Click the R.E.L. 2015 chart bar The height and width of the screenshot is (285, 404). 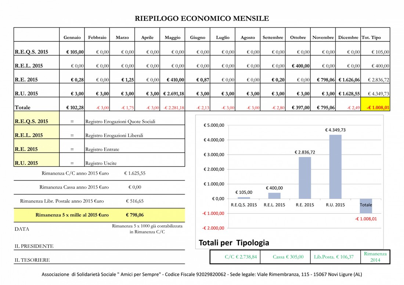[274, 196]
